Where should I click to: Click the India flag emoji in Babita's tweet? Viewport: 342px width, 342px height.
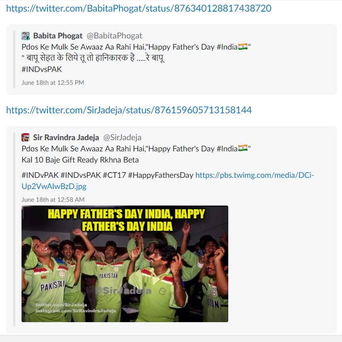pyautogui.click(x=243, y=47)
